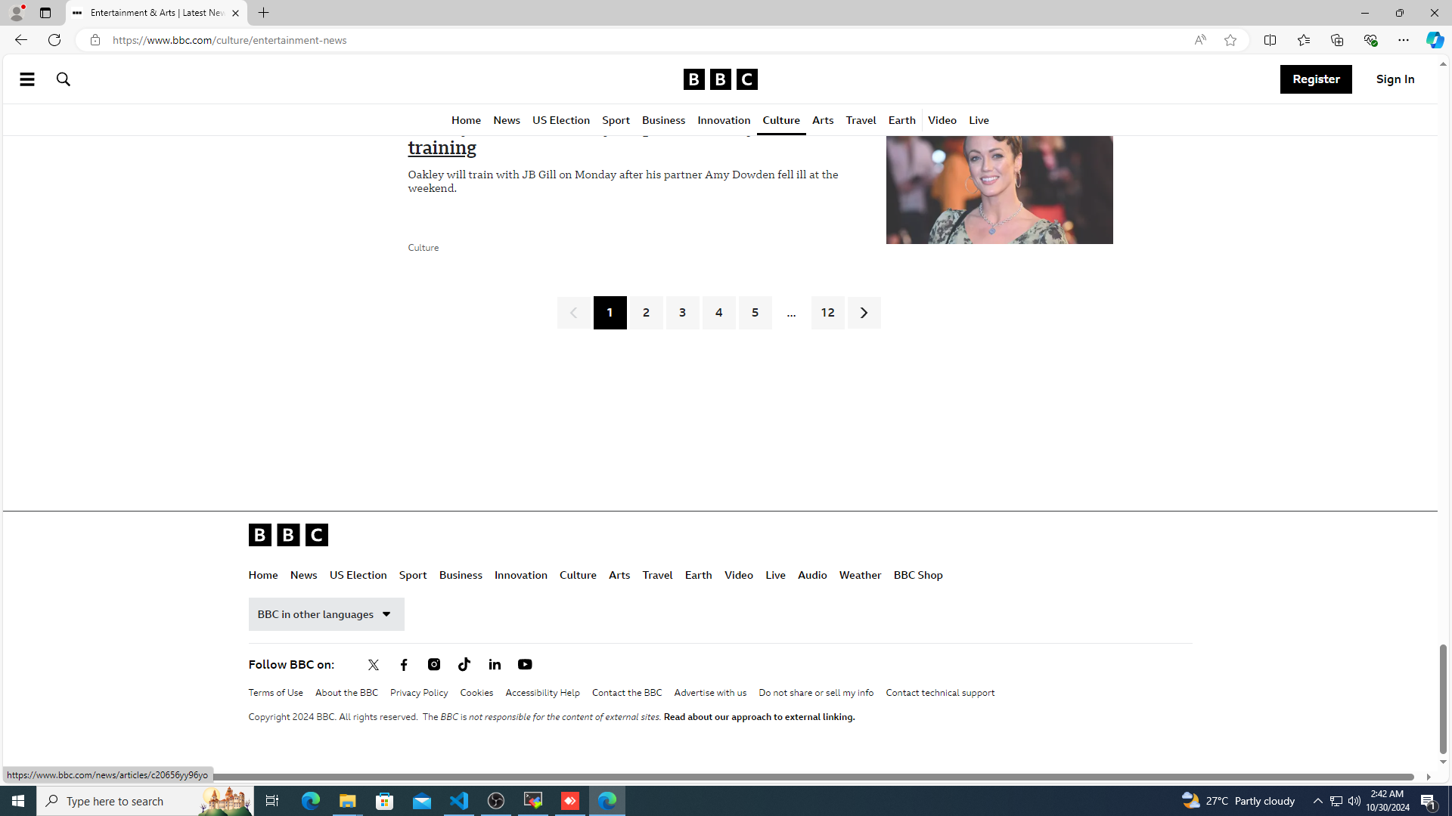Add this page to favorites star
The height and width of the screenshot is (816, 1452).
[x=1230, y=40]
